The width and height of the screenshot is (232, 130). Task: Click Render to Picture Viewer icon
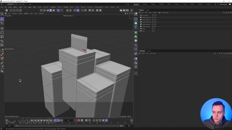[x=124, y=10]
